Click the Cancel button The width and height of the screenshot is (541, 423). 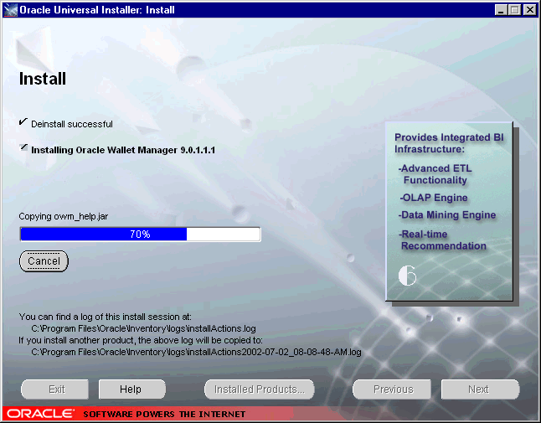44,261
